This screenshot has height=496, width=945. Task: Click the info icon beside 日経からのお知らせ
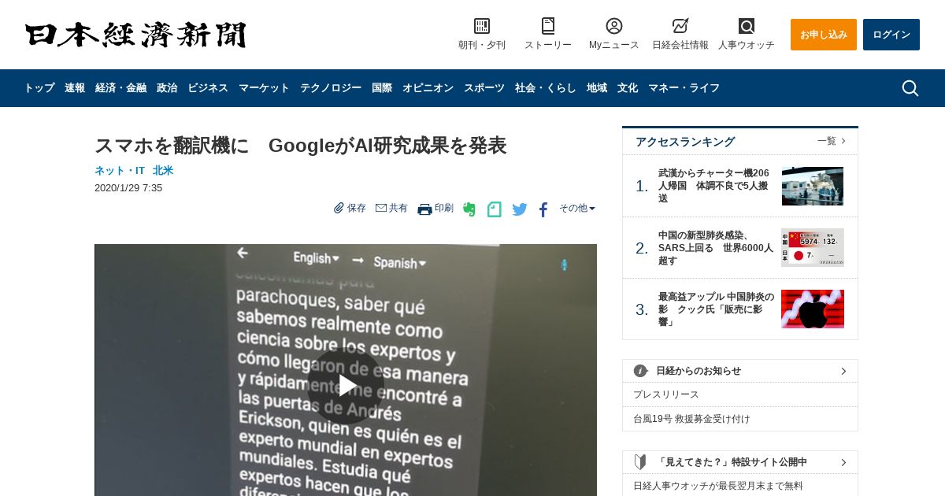(640, 371)
